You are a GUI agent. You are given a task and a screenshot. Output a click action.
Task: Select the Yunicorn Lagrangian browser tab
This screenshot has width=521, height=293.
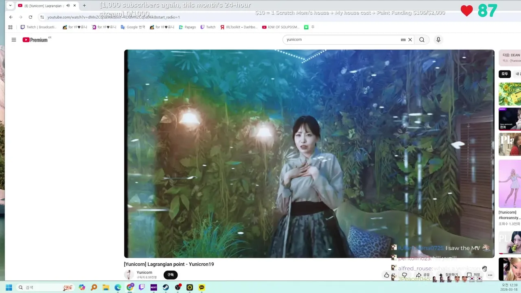click(43, 5)
